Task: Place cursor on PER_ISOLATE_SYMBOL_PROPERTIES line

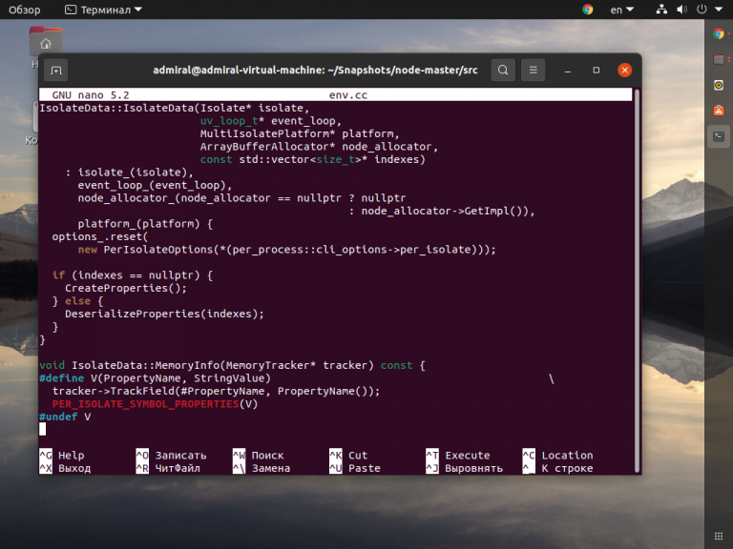Action: tap(156, 404)
